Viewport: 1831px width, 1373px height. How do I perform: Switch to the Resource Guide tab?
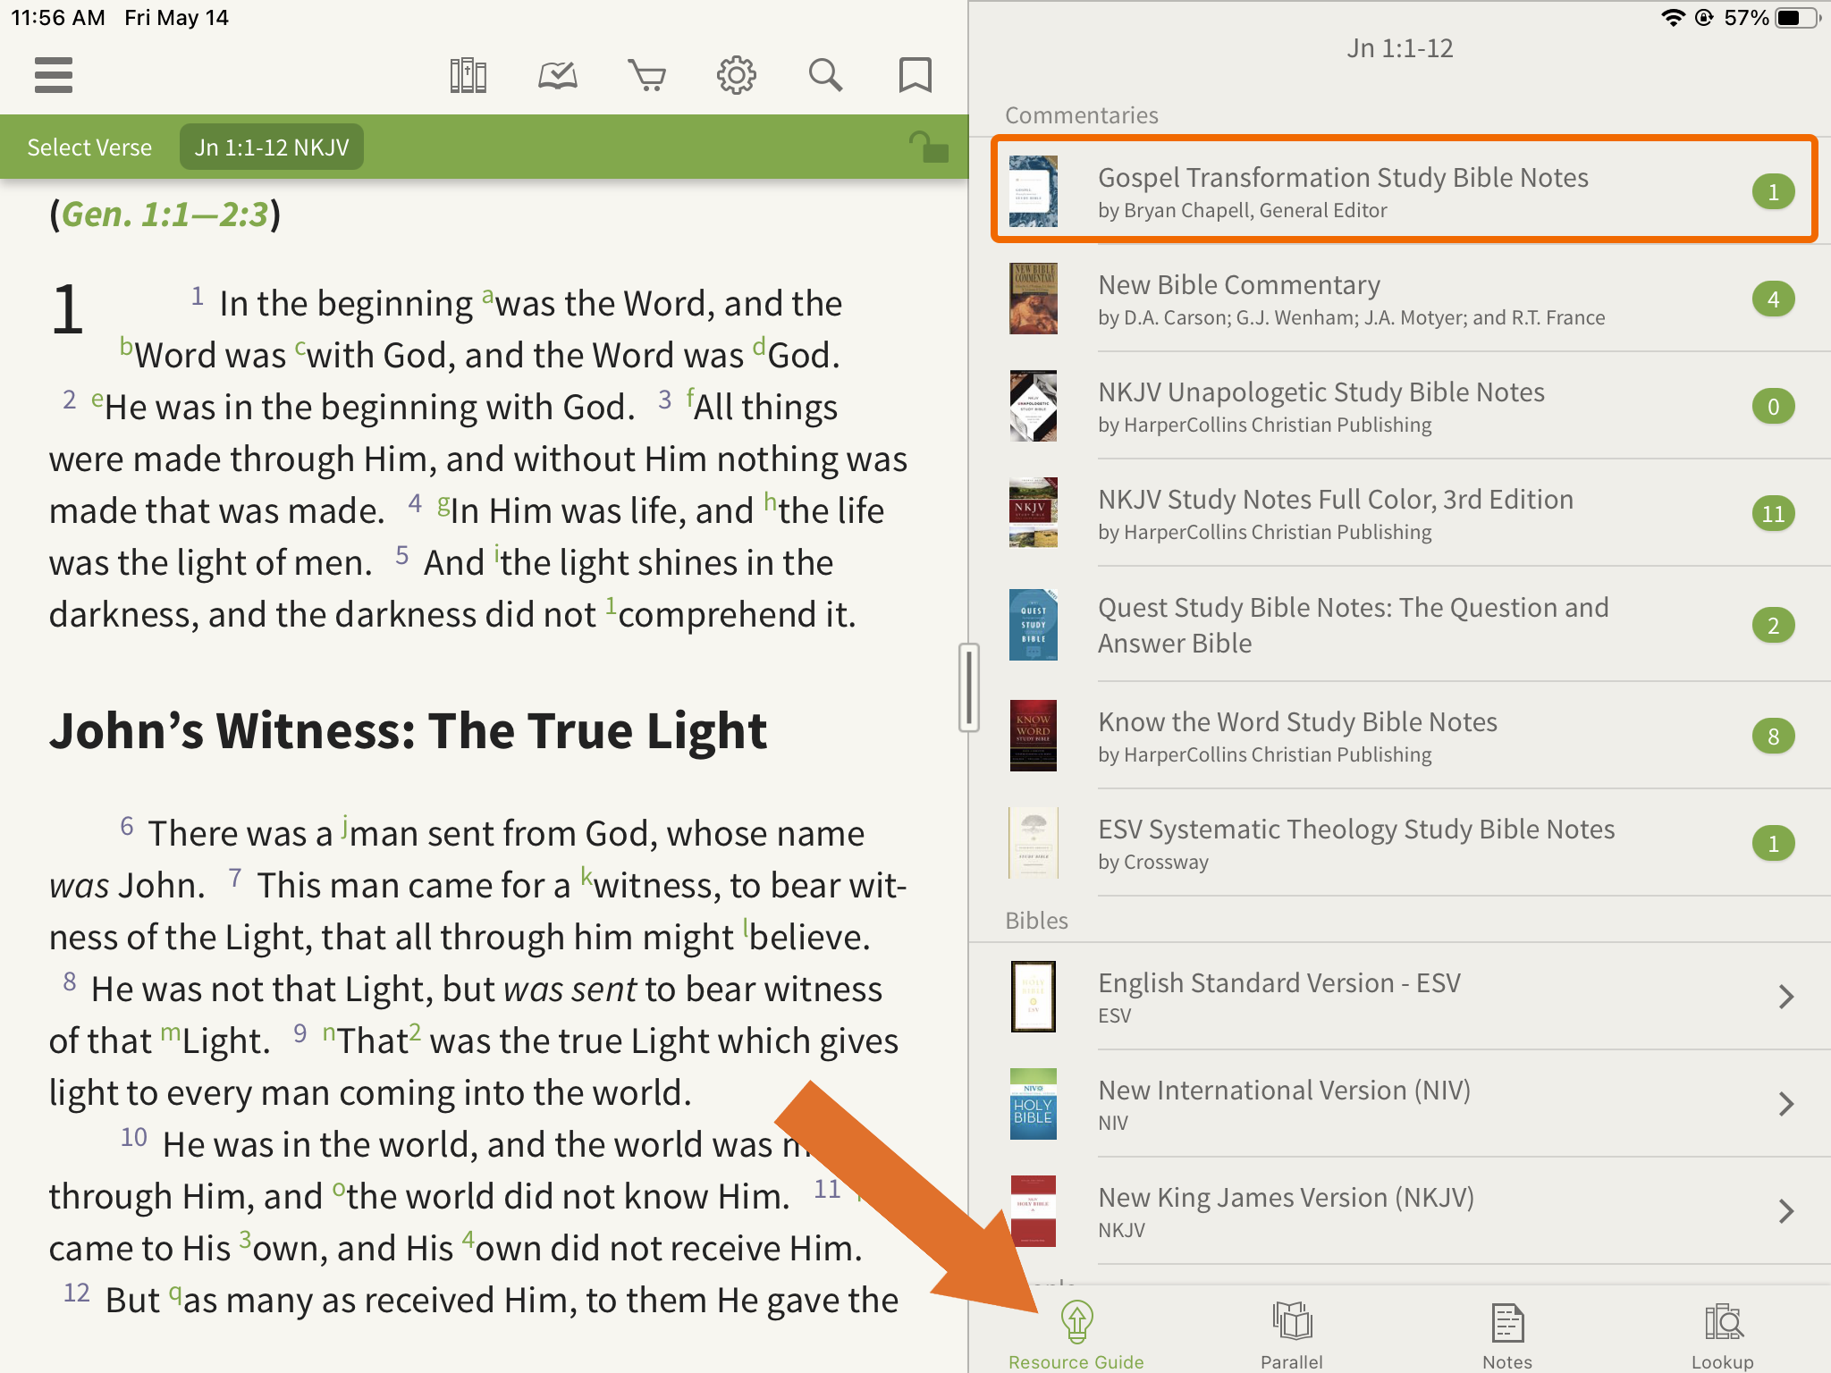[x=1076, y=1335]
